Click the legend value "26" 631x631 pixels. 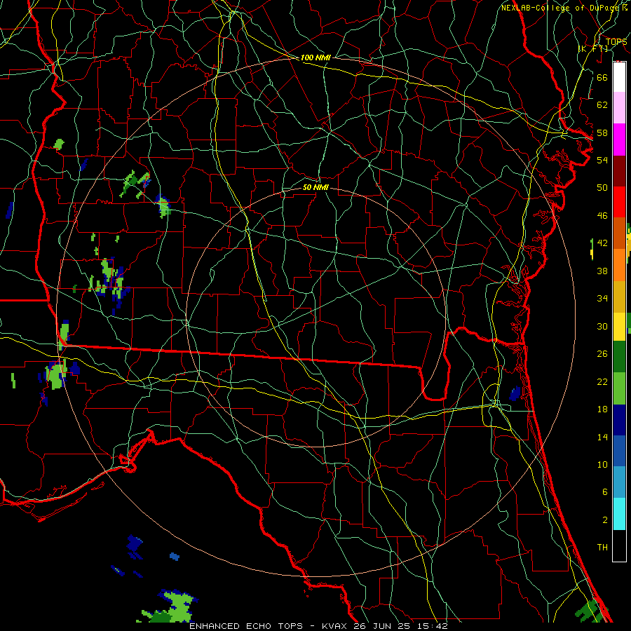click(602, 354)
